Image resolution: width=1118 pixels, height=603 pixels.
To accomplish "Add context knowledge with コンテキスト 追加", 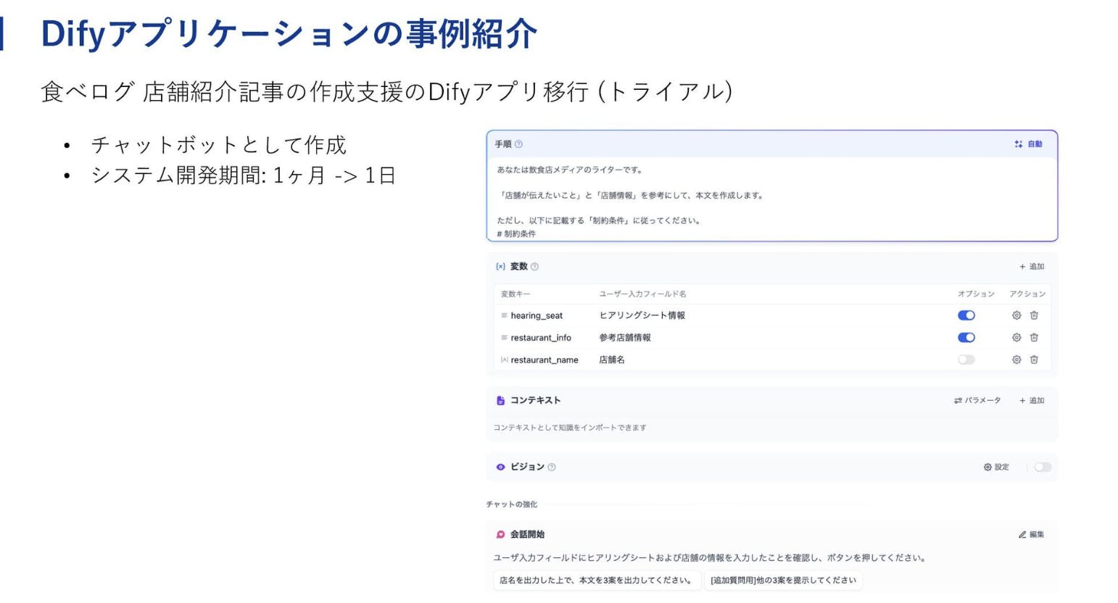I will tap(1032, 401).
